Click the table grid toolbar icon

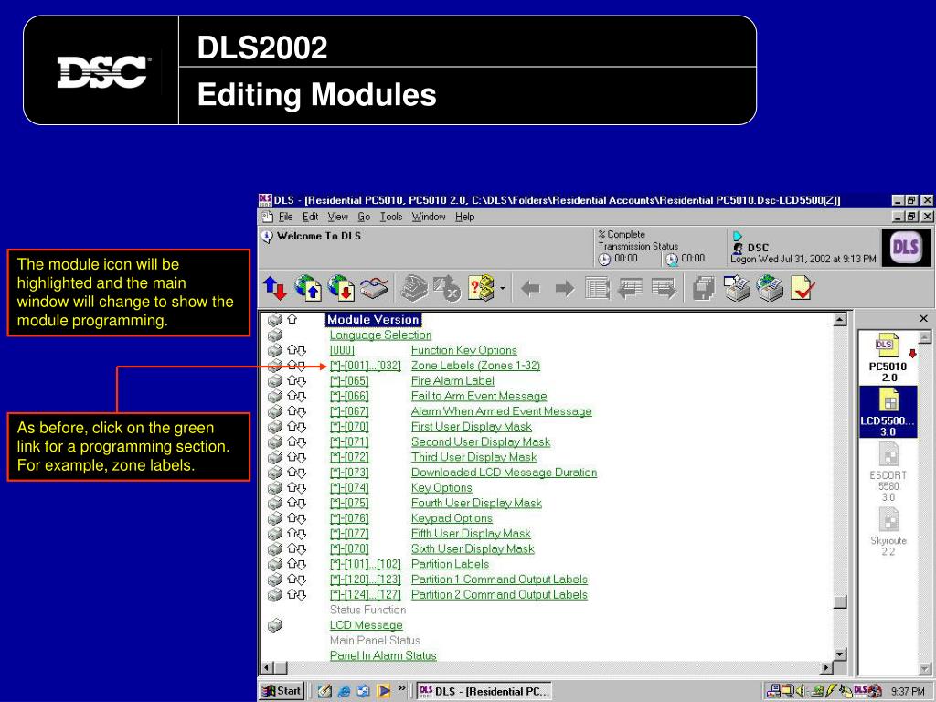(597, 288)
